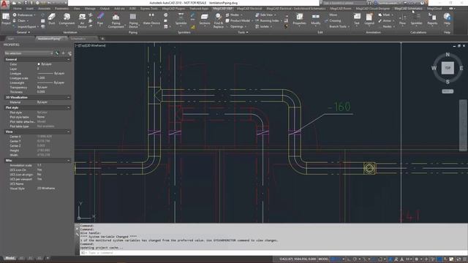The height and width of the screenshot is (263, 468).
Task: Click the command line input field
Action: [273, 253]
